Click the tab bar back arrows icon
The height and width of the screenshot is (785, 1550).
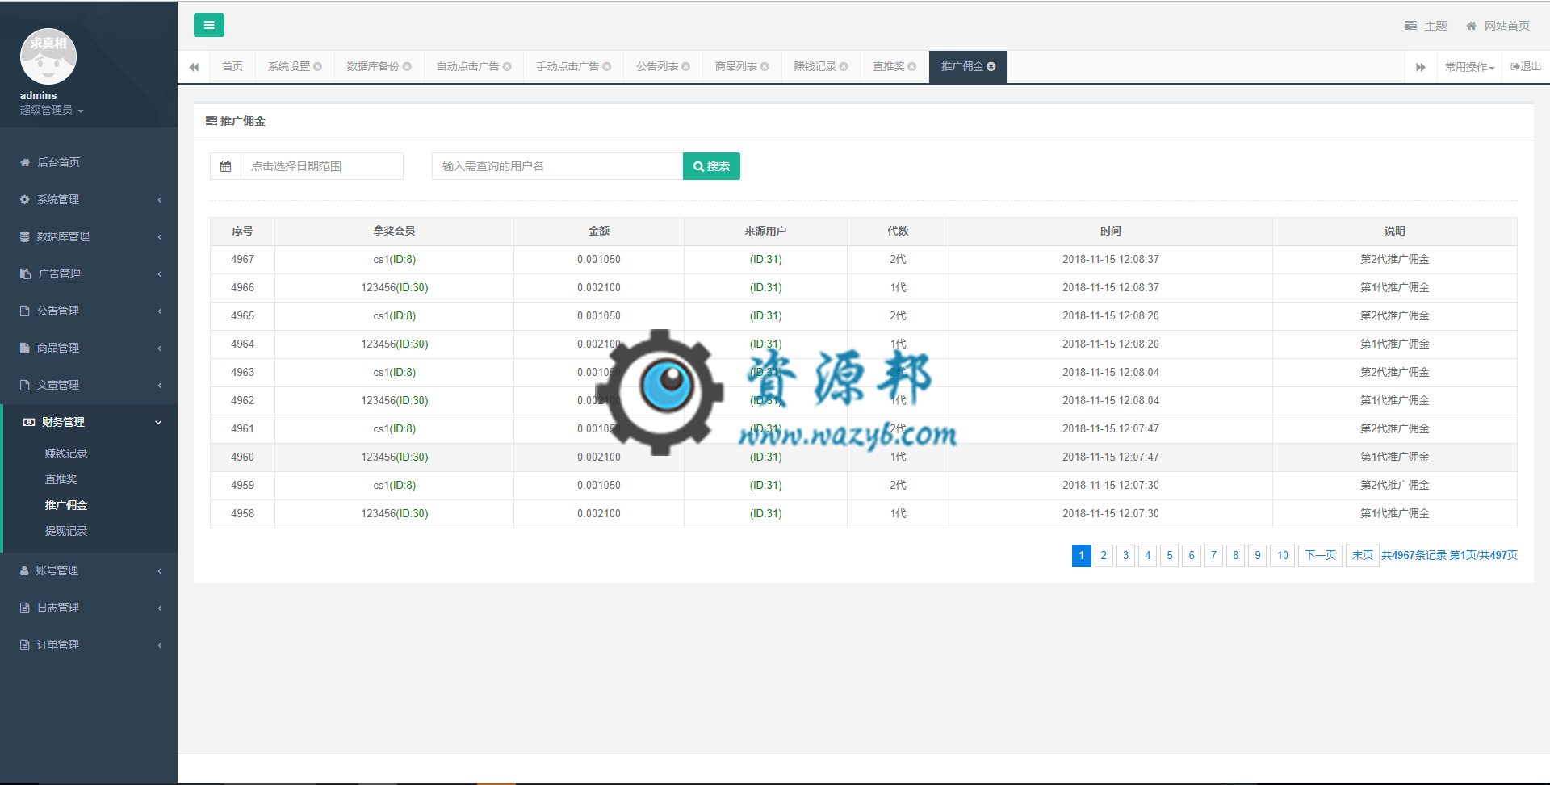click(194, 67)
